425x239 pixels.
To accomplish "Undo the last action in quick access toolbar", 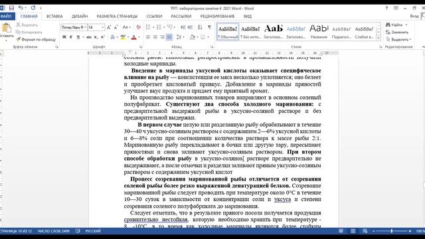I will (x=21, y=8).
